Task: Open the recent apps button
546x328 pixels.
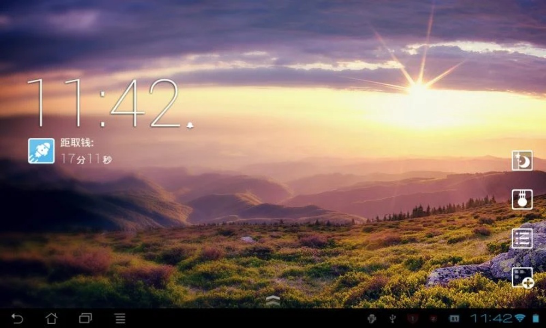Action: (86, 318)
